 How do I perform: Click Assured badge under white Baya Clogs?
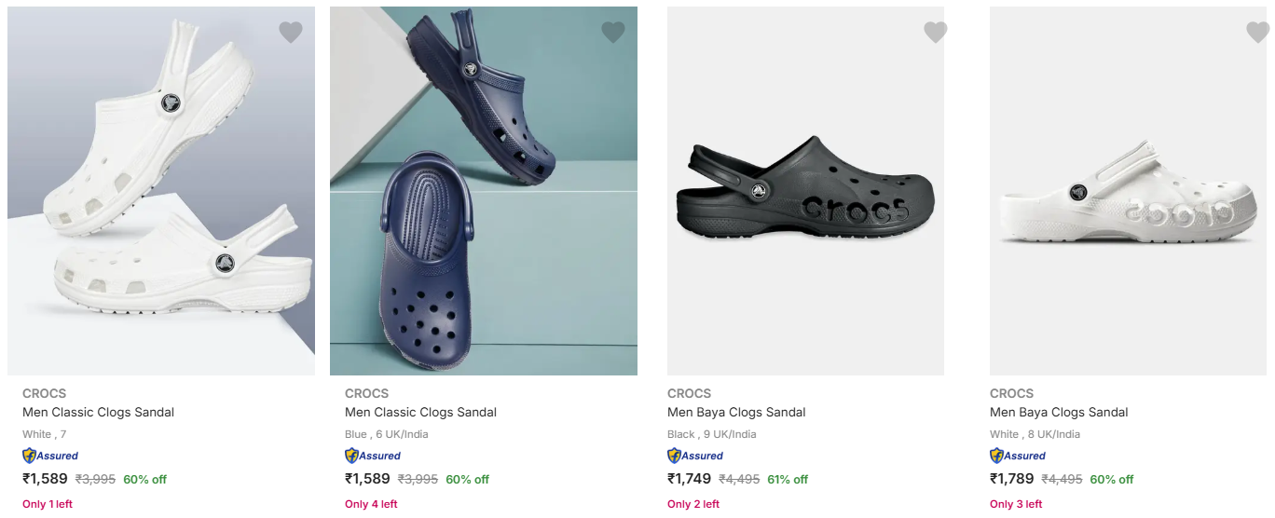point(1018,456)
